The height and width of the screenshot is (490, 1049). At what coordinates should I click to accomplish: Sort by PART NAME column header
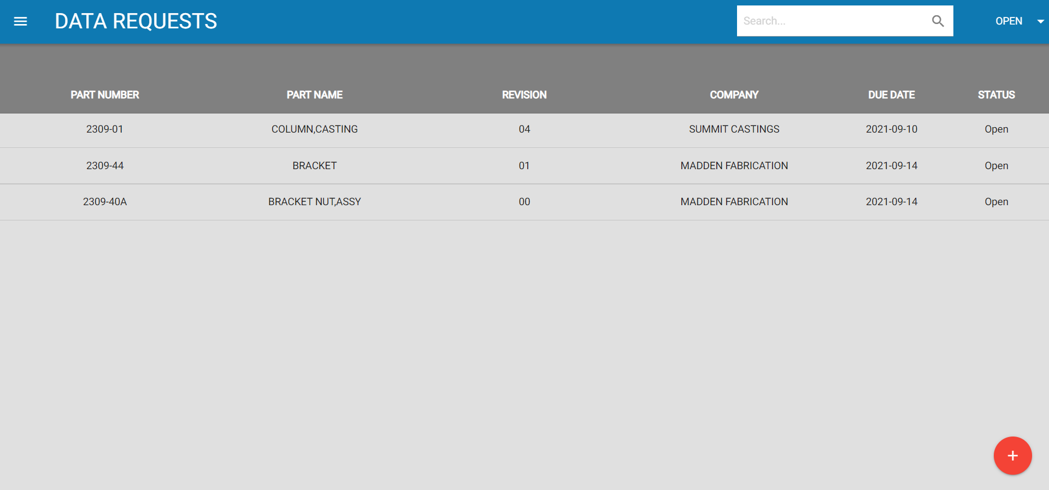315,95
